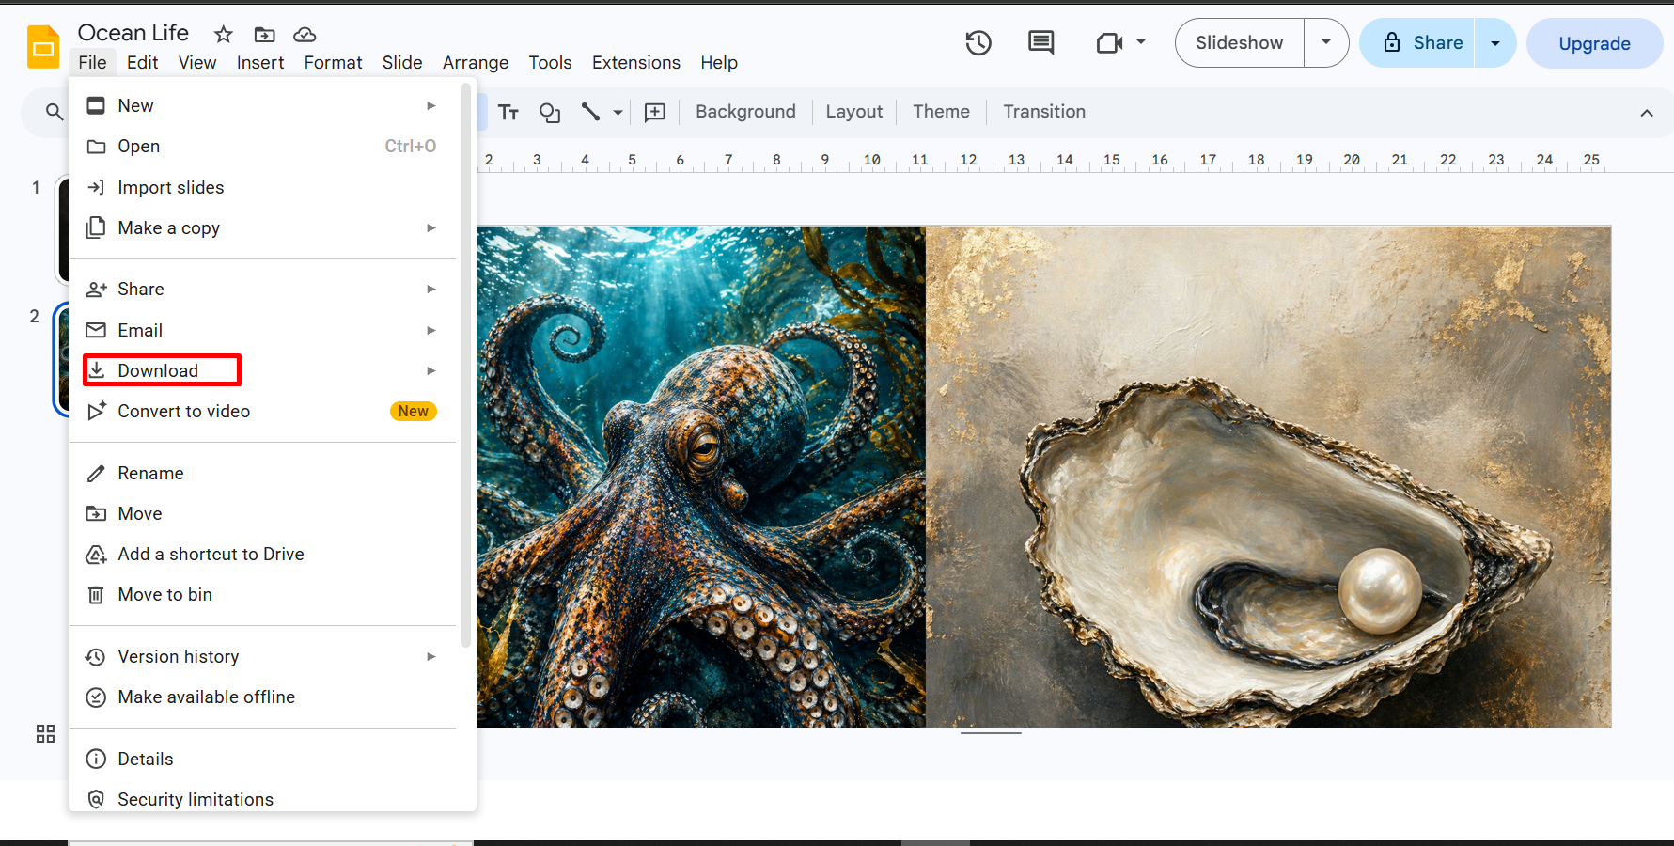Click the Import slides arrow icon
This screenshot has width=1674, height=846.
(96, 187)
